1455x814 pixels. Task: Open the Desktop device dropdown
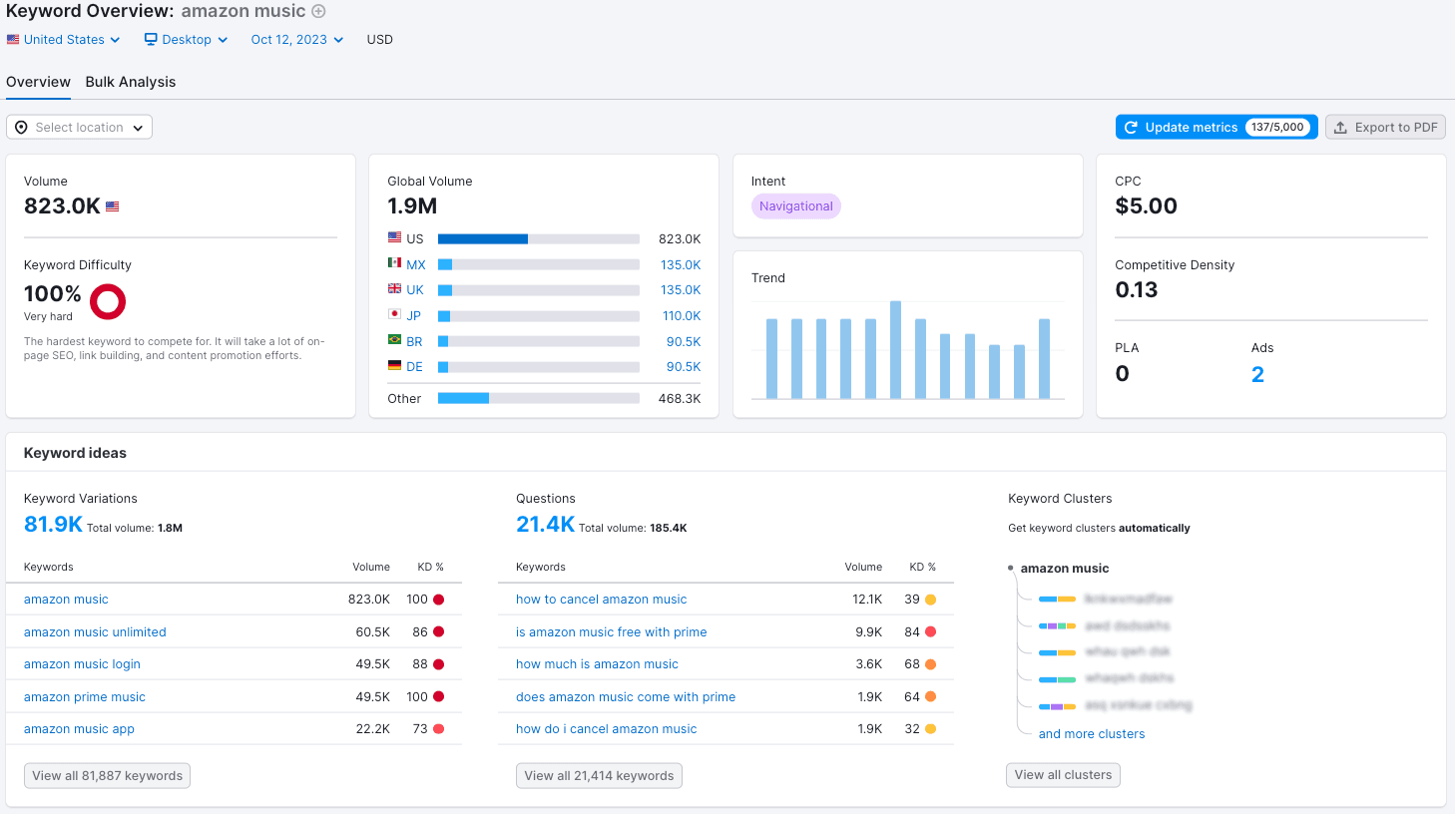click(x=187, y=40)
